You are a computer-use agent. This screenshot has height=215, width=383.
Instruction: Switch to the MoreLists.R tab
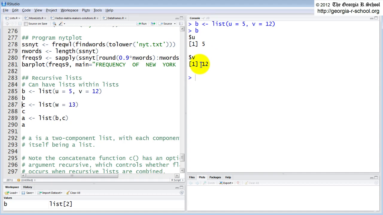[36, 18]
